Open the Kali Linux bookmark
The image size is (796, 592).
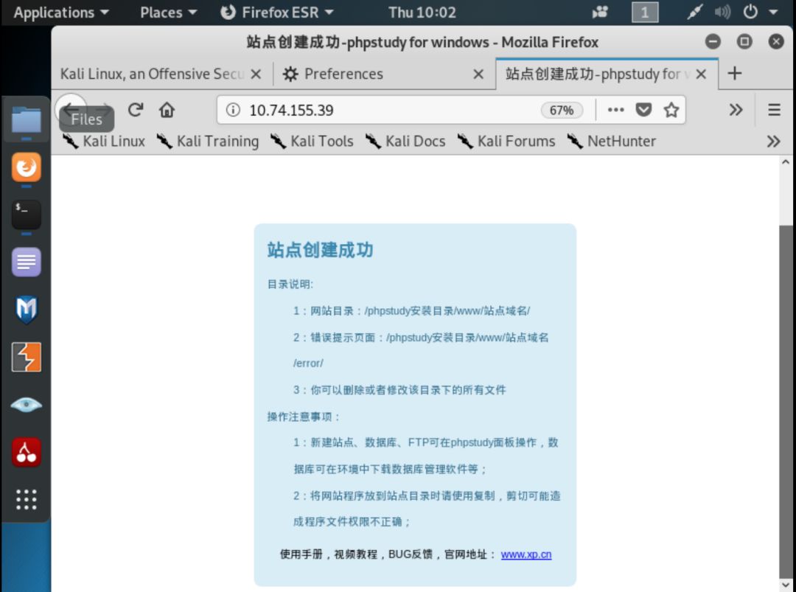(x=104, y=141)
